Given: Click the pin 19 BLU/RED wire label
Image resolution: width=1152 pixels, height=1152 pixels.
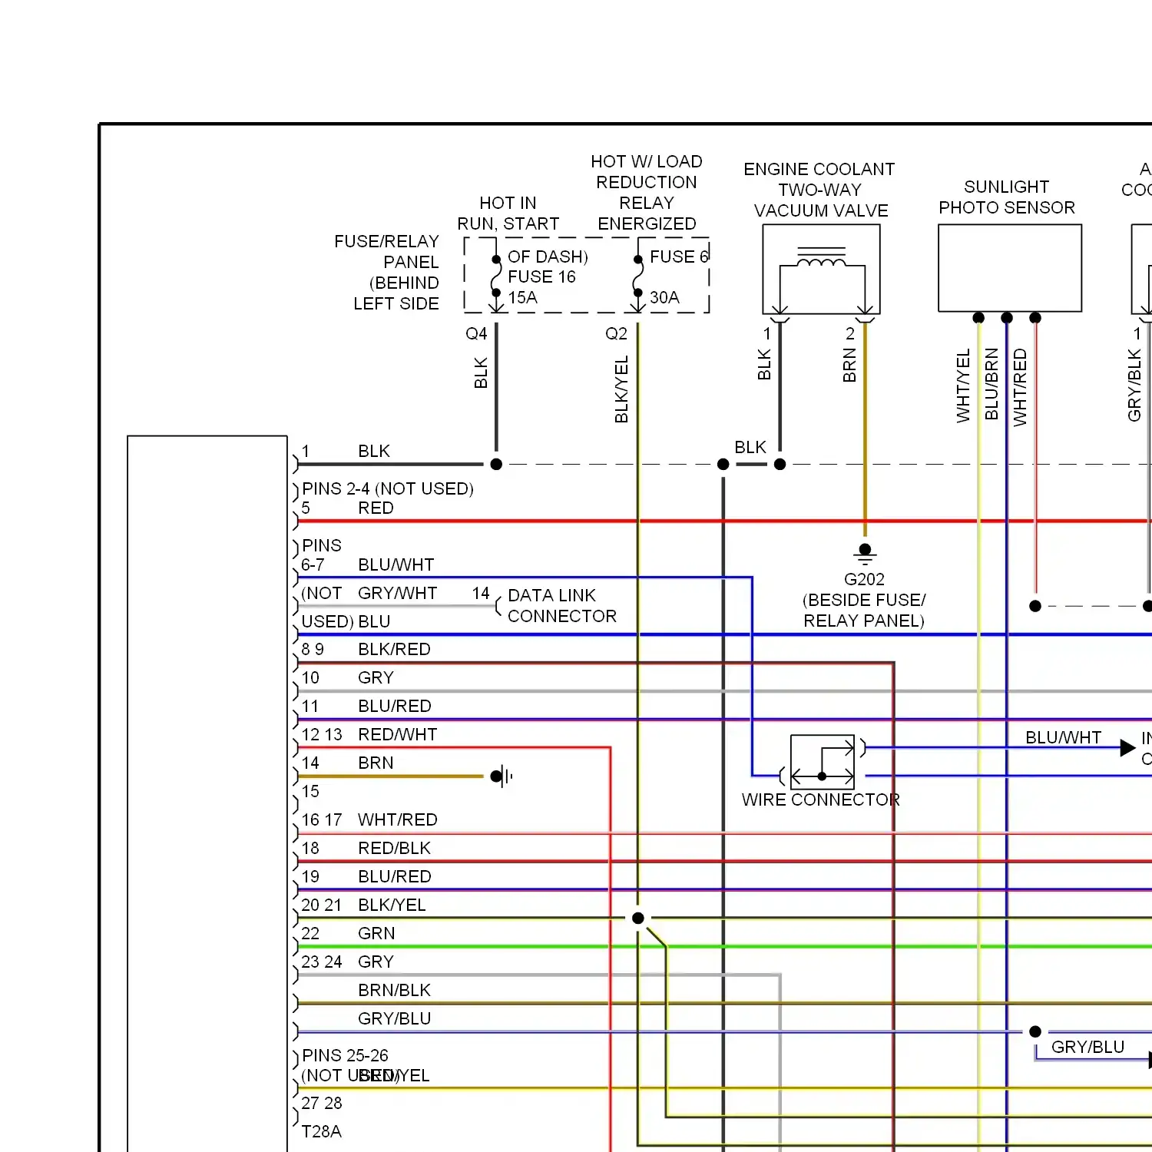Looking at the screenshot, I should tap(395, 876).
